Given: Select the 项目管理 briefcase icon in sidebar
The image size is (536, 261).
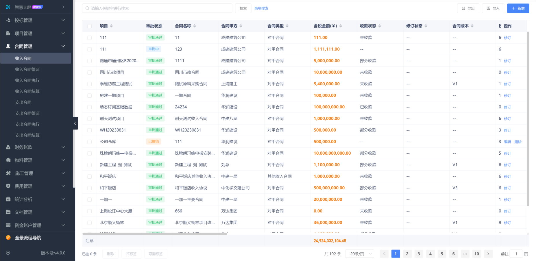Looking at the screenshot, I should [8, 33].
